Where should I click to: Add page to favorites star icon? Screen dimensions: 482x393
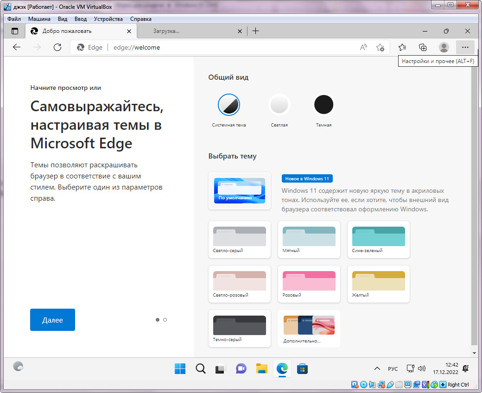pyautogui.click(x=380, y=47)
